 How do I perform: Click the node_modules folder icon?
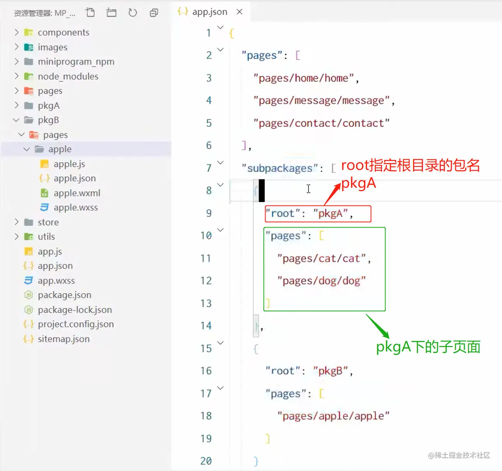29,76
